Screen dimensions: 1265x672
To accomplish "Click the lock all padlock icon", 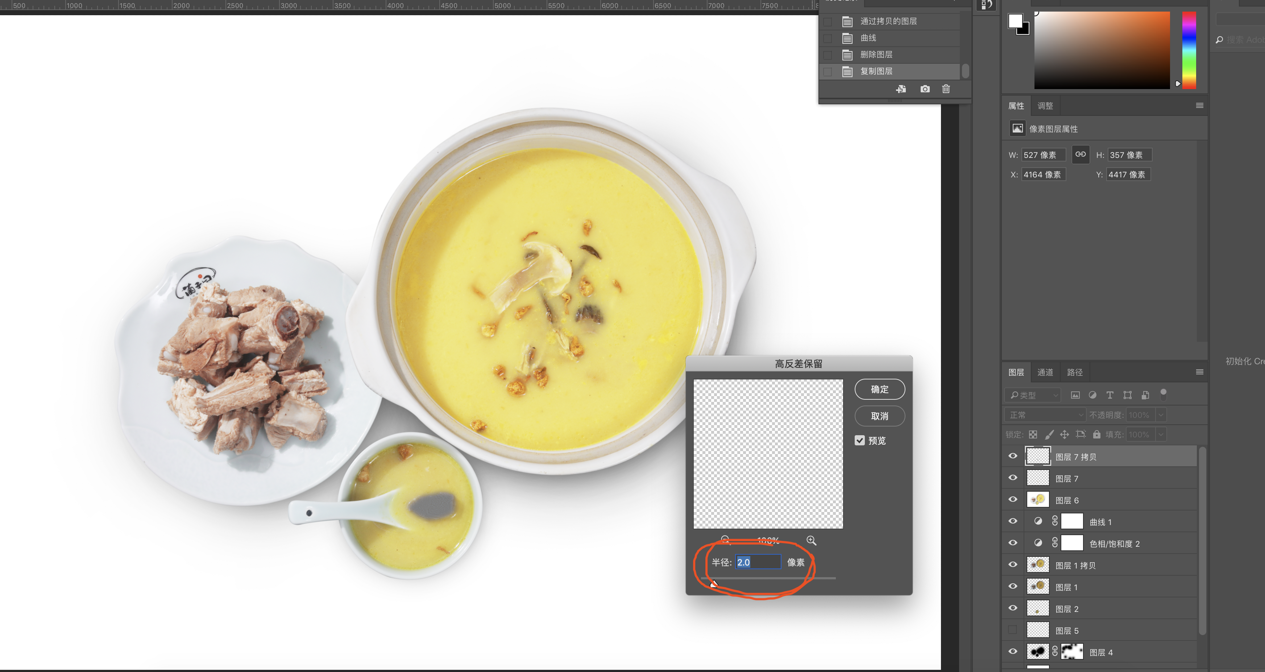I will pos(1096,434).
